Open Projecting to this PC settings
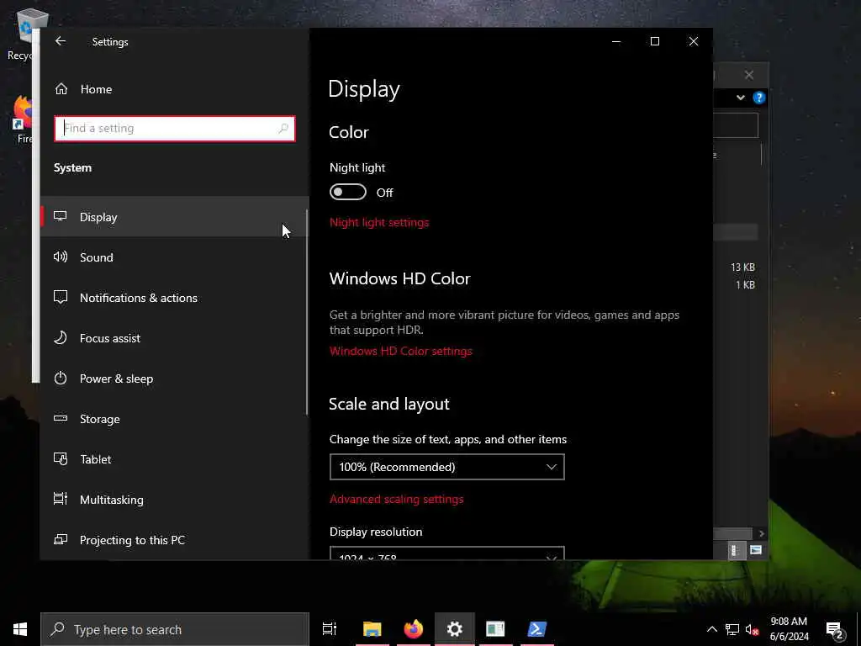The width and height of the screenshot is (861, 646). click(175, 540)
